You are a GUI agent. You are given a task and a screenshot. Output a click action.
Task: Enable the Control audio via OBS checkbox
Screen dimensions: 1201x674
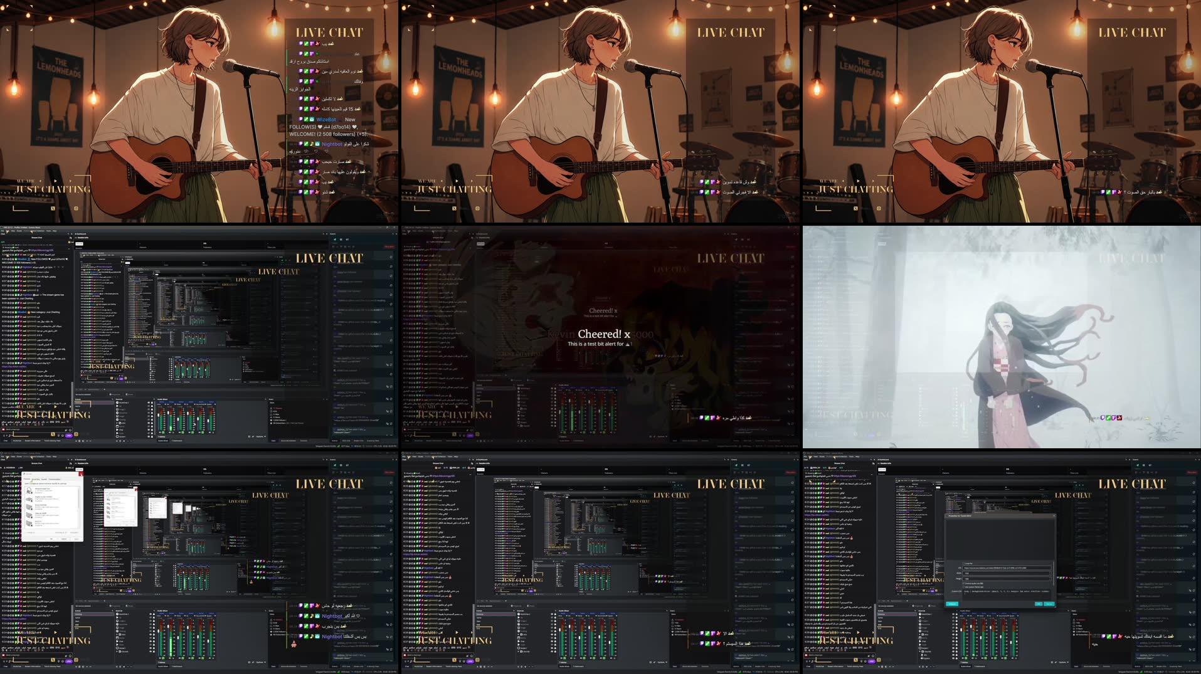[964, 583]
